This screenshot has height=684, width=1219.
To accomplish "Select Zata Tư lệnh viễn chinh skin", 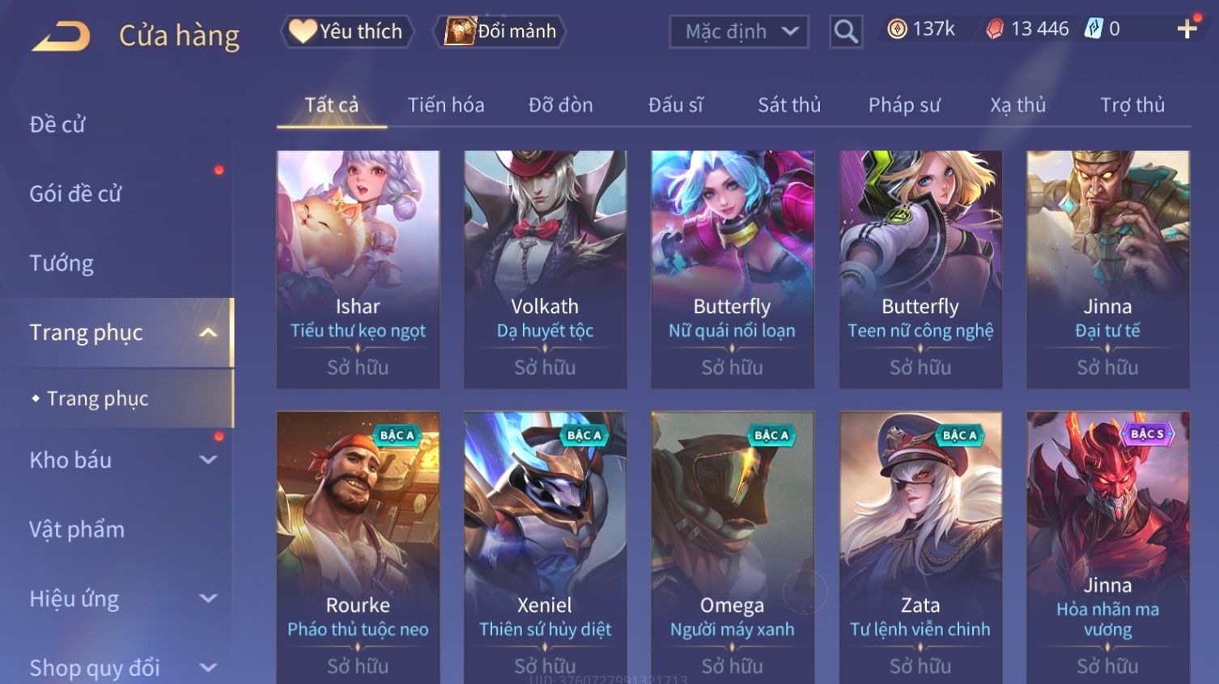I will 920,547.
